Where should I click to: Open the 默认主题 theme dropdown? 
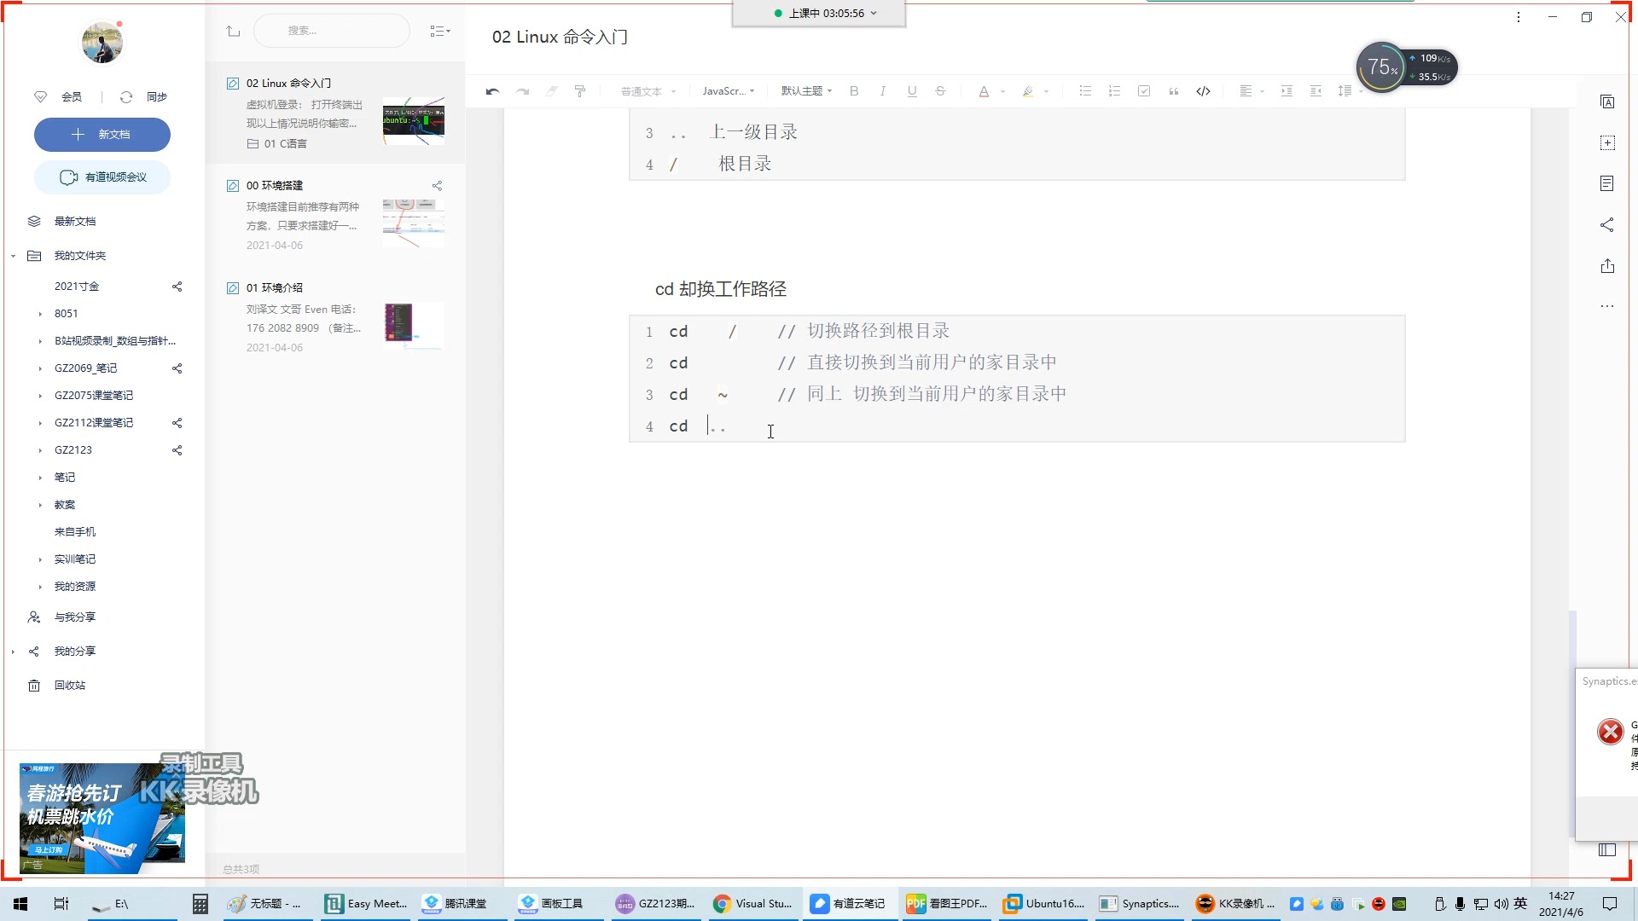point(806,91)
